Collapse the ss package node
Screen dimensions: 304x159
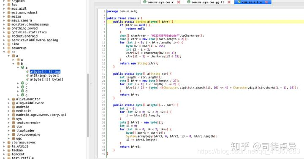tap(4, 52)
